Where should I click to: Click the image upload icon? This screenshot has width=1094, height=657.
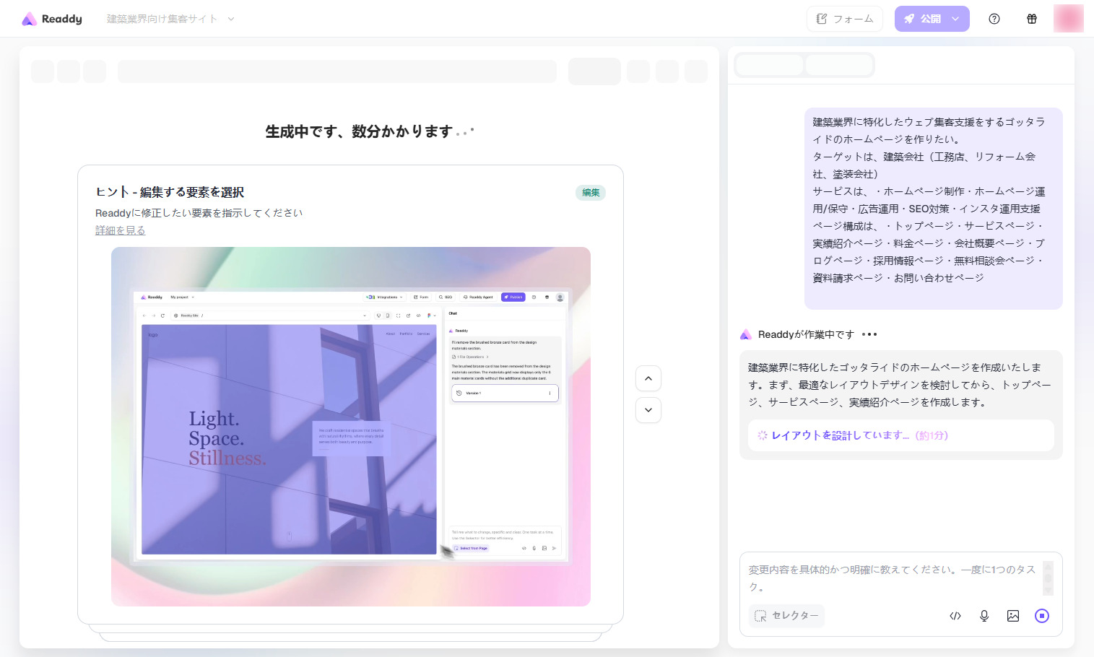click(x=1013, y=616)
